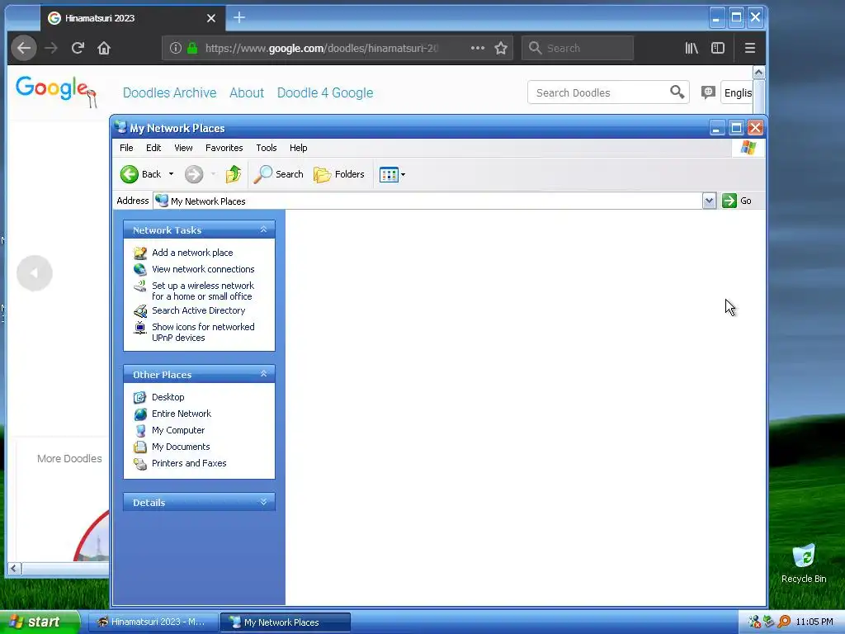Click the feedback speech bubble icon
This screenshot has height=634, width=845.
[708, 92]
